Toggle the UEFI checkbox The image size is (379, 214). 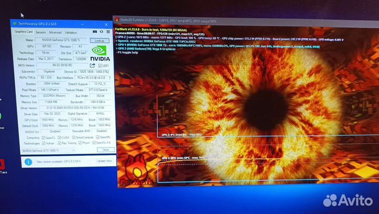click(x=101, y=65)
